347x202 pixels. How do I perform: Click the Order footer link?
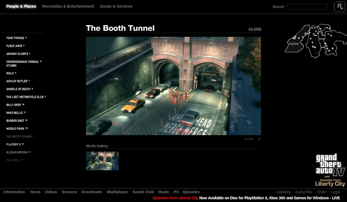[x=321, y=192]
